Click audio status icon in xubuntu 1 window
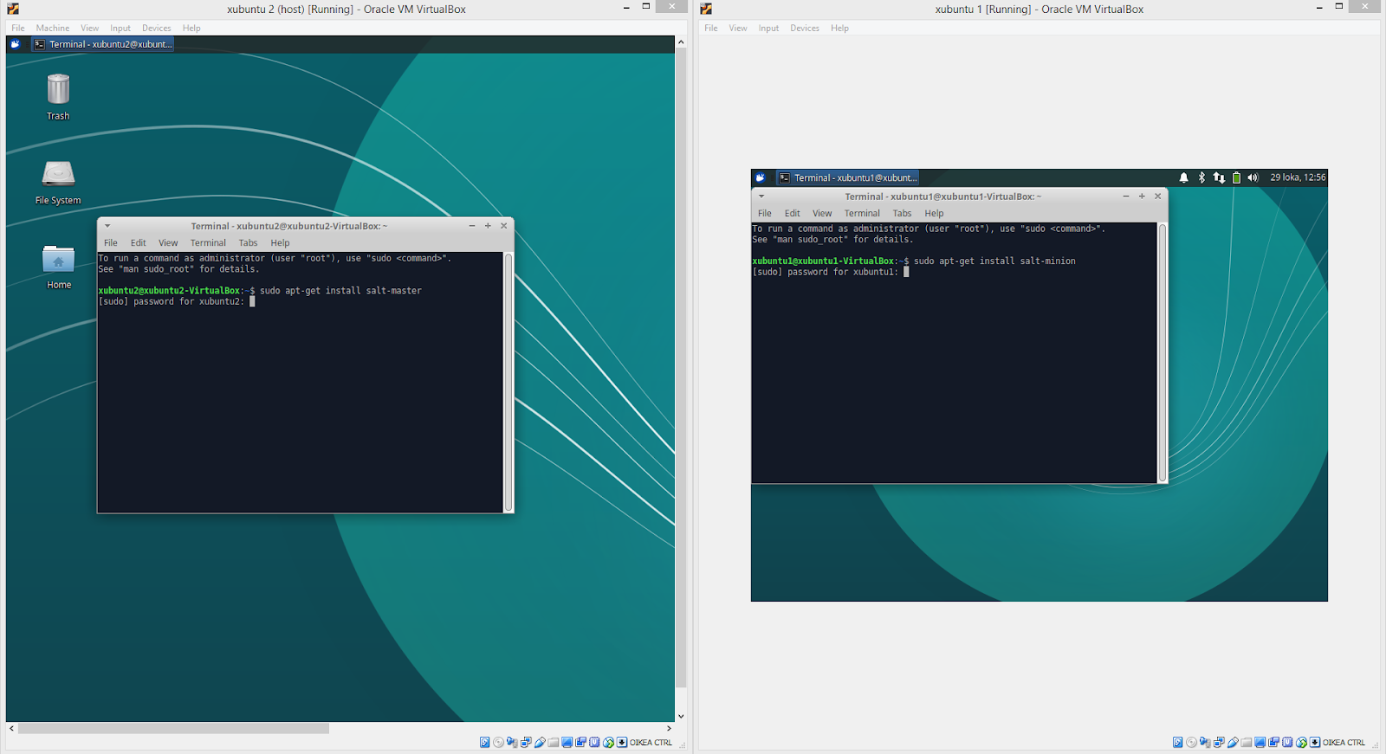Viewport: 1386px width, 754px height. click(x=1205, y=742)
